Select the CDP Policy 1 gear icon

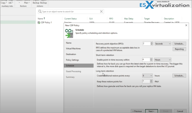[39, 23]
